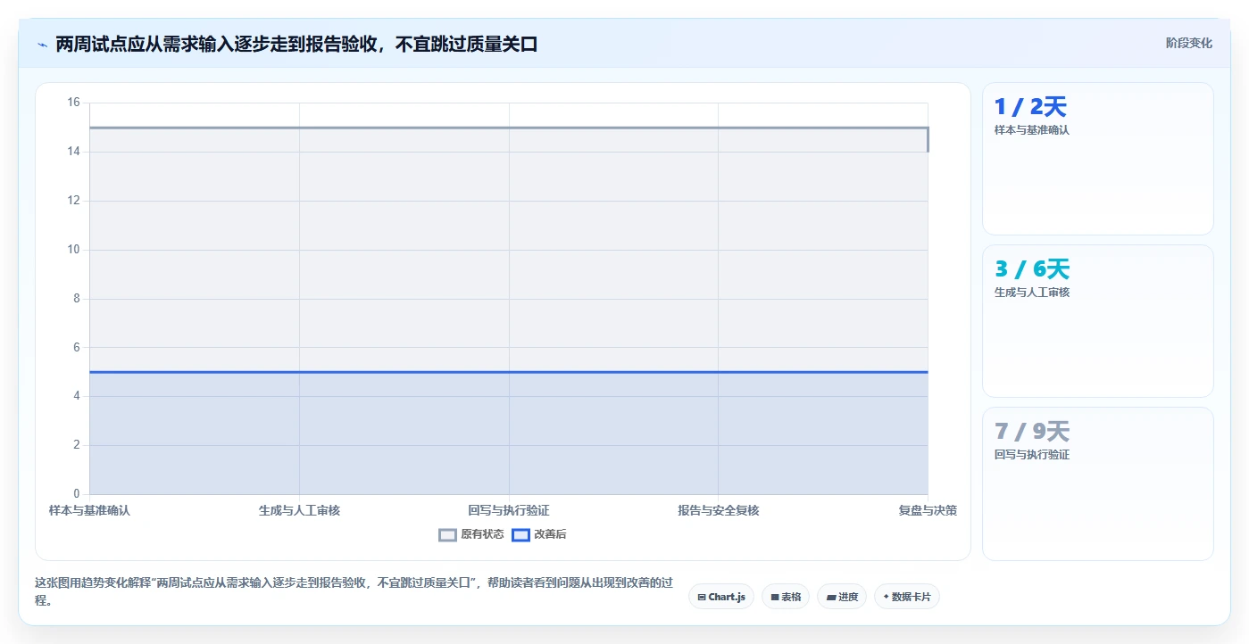The height and width of the screenshot is (644, 1249).
Task: Click the 样本与基准确认 x-axis label
Action: [89, 510]
